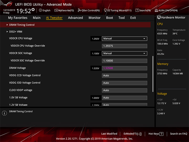Click the DRAM Voltage label
Viewport: 189px width, 142px height.
18,68
